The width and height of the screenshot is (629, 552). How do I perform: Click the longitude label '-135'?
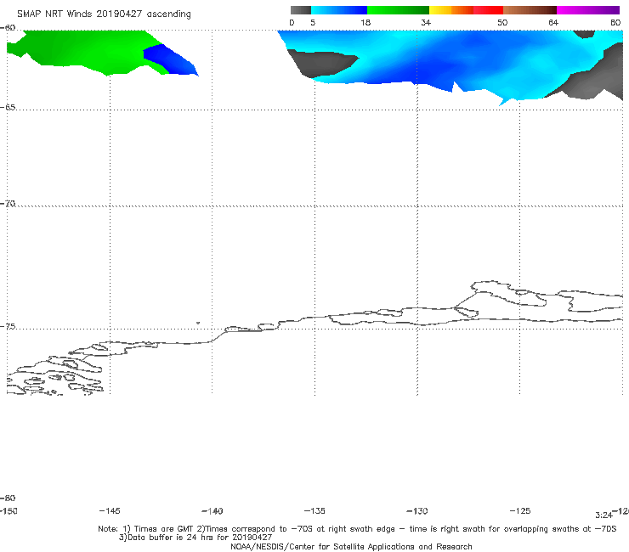pyautogui.click(x=314, y=511)
